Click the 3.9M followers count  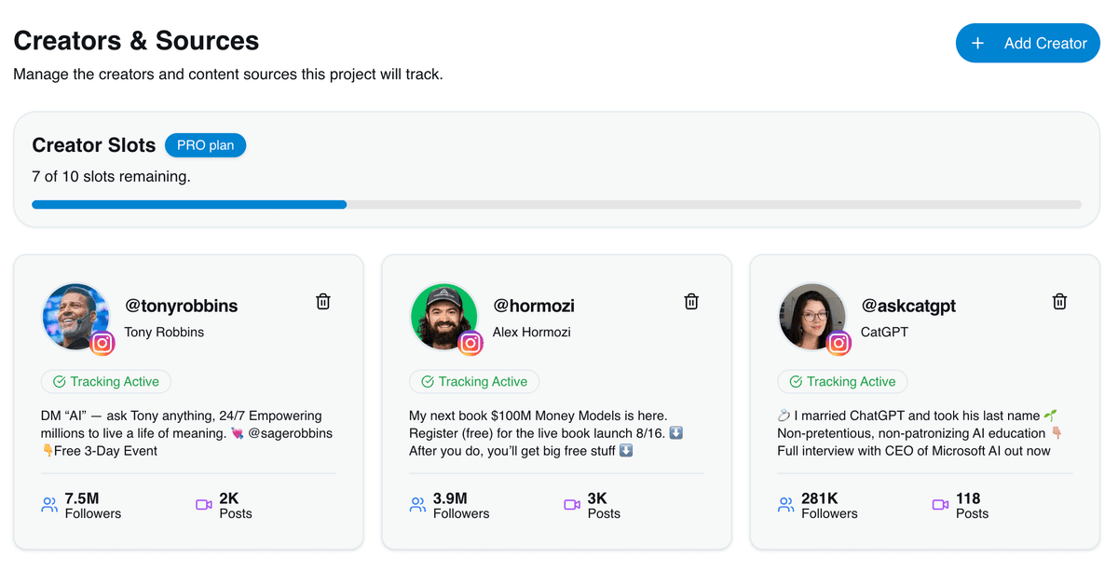click(450, 498)
